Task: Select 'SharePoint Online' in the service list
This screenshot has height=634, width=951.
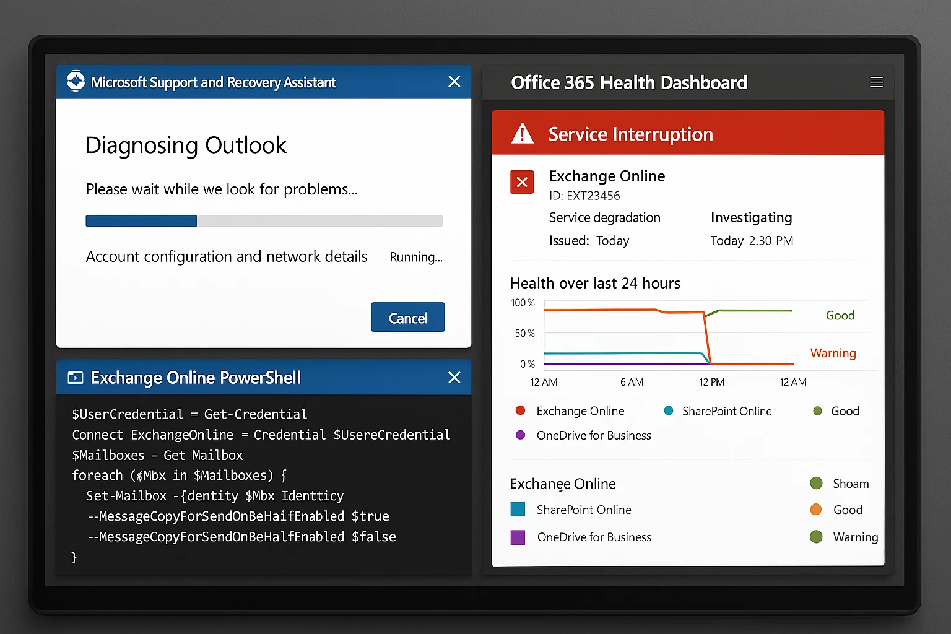Action: pos(584,510)
